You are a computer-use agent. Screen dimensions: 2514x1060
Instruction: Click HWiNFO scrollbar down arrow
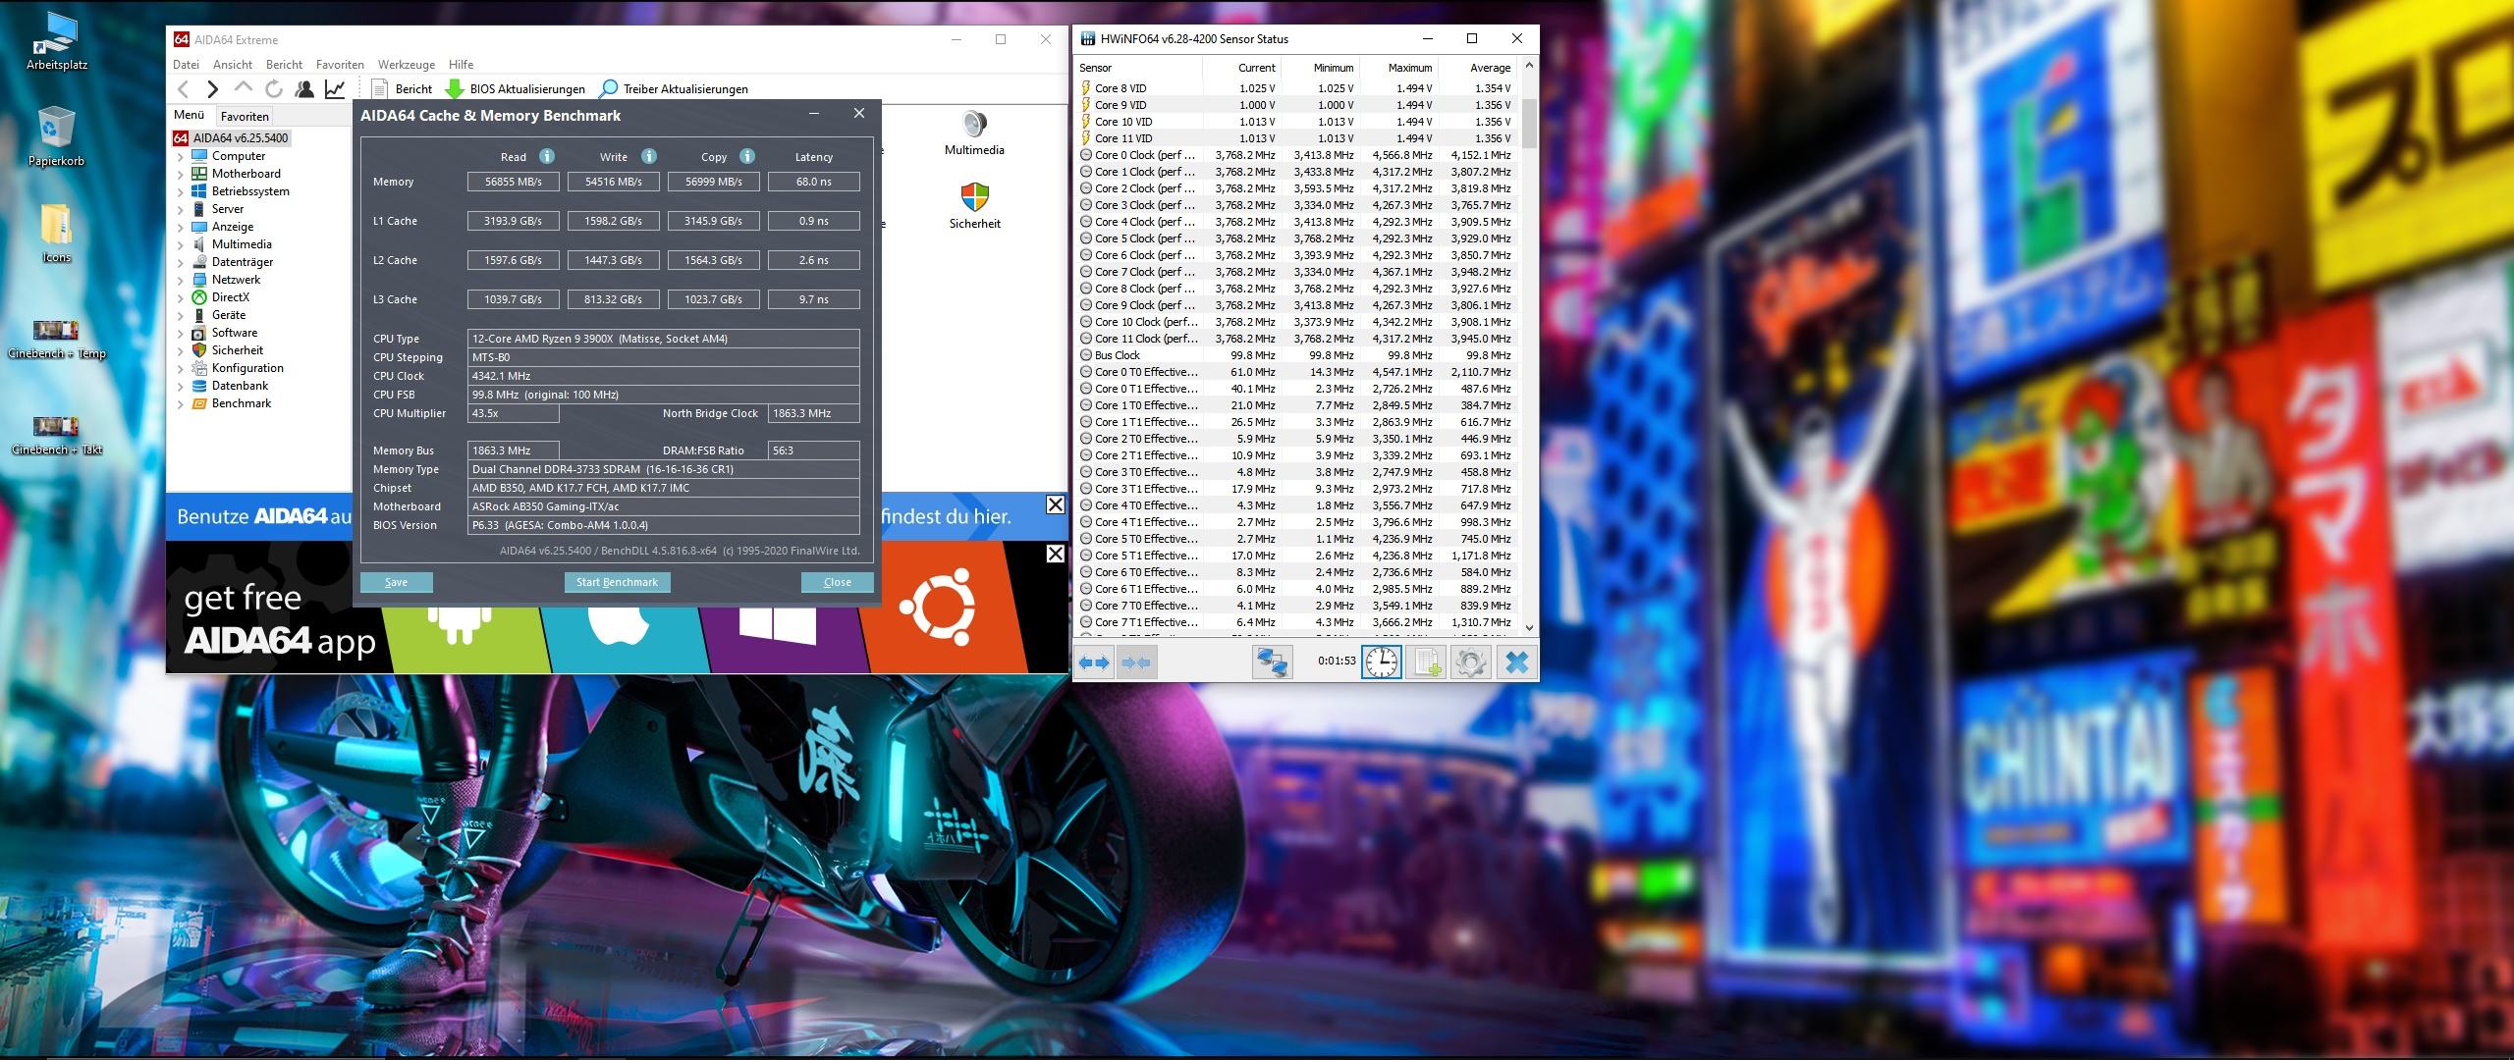pyautogui.click(x=1529, y=627)
